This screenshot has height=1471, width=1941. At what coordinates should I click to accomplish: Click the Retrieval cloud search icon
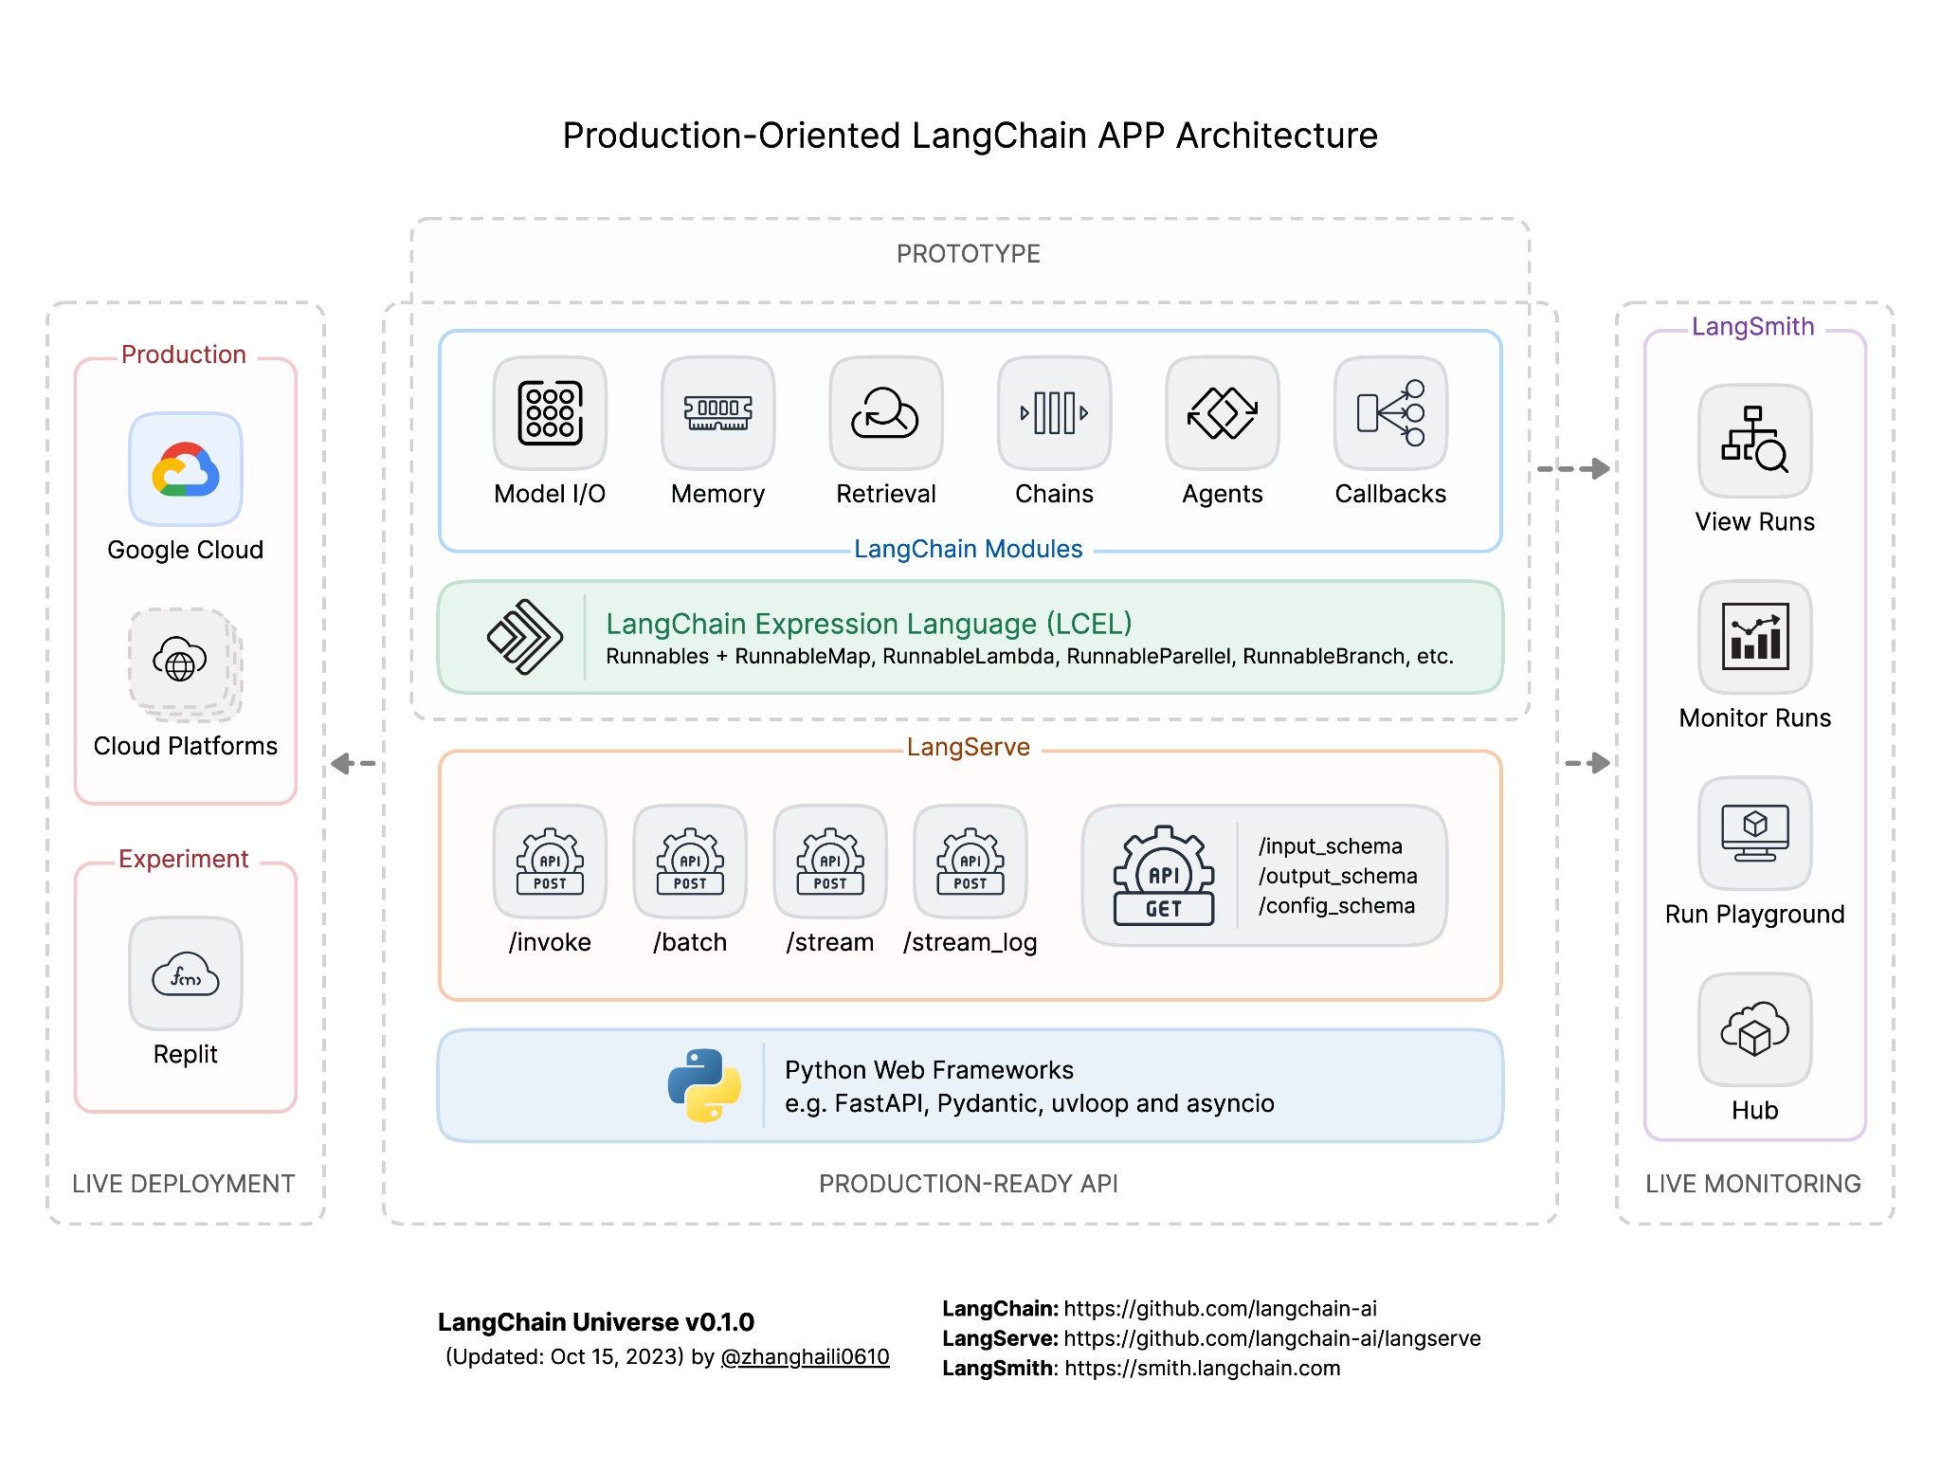pos(885,413)
